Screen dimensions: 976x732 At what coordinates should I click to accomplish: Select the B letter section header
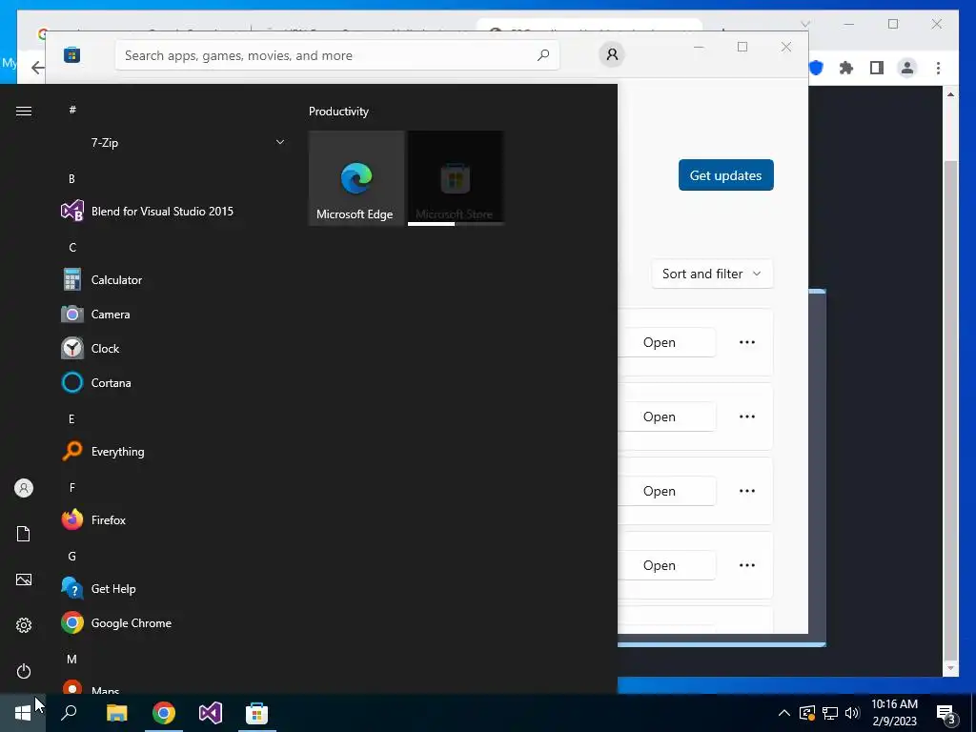71,178
